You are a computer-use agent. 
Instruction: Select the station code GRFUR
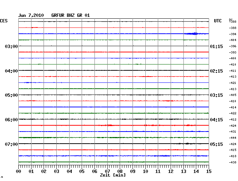click(58, 15)
